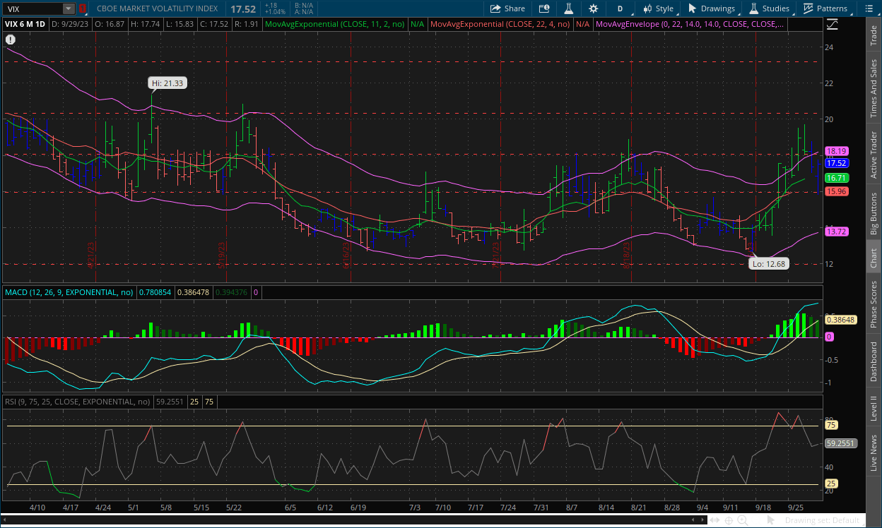Open the Dashboard side tab

click(x=874, y=363)
